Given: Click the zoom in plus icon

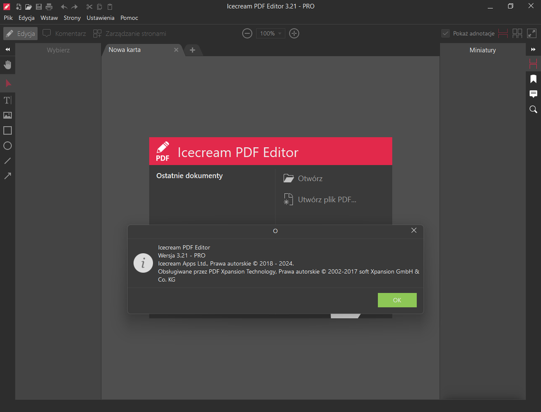Looking at the screenshot, I should tap(294, 33).
